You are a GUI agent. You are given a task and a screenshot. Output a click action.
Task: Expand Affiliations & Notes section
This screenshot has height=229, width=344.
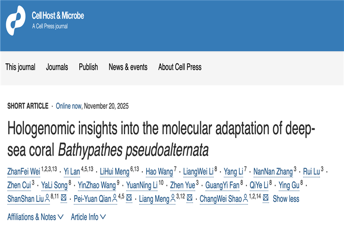click(35, 217)
